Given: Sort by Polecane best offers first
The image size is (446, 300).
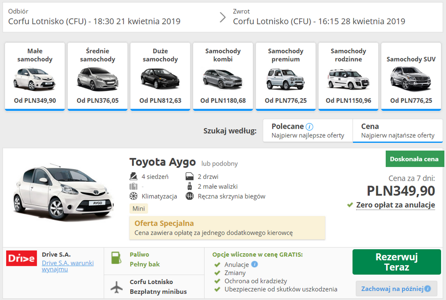Looking at the screenshot, I should 308,130.
